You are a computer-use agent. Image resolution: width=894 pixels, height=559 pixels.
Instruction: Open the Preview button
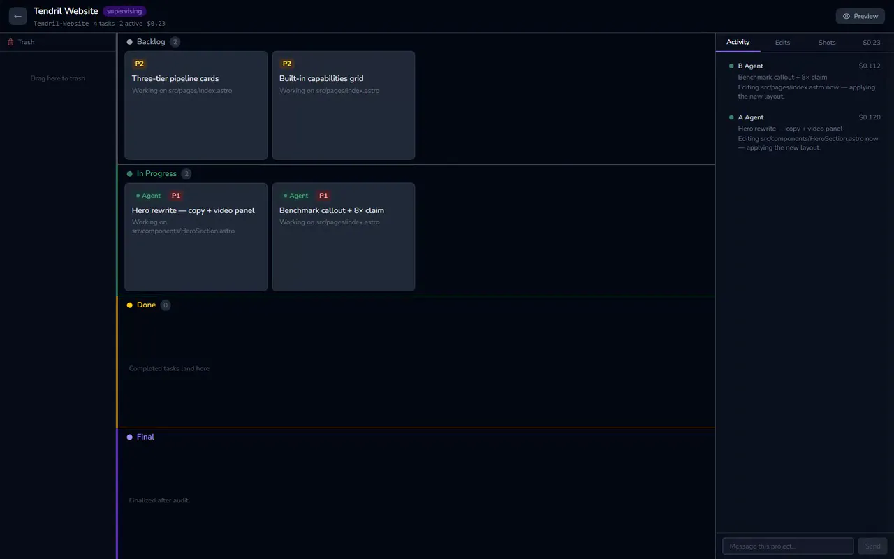(860, 16)
